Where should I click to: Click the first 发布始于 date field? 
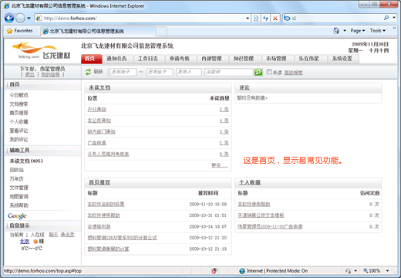coord(123,72)
